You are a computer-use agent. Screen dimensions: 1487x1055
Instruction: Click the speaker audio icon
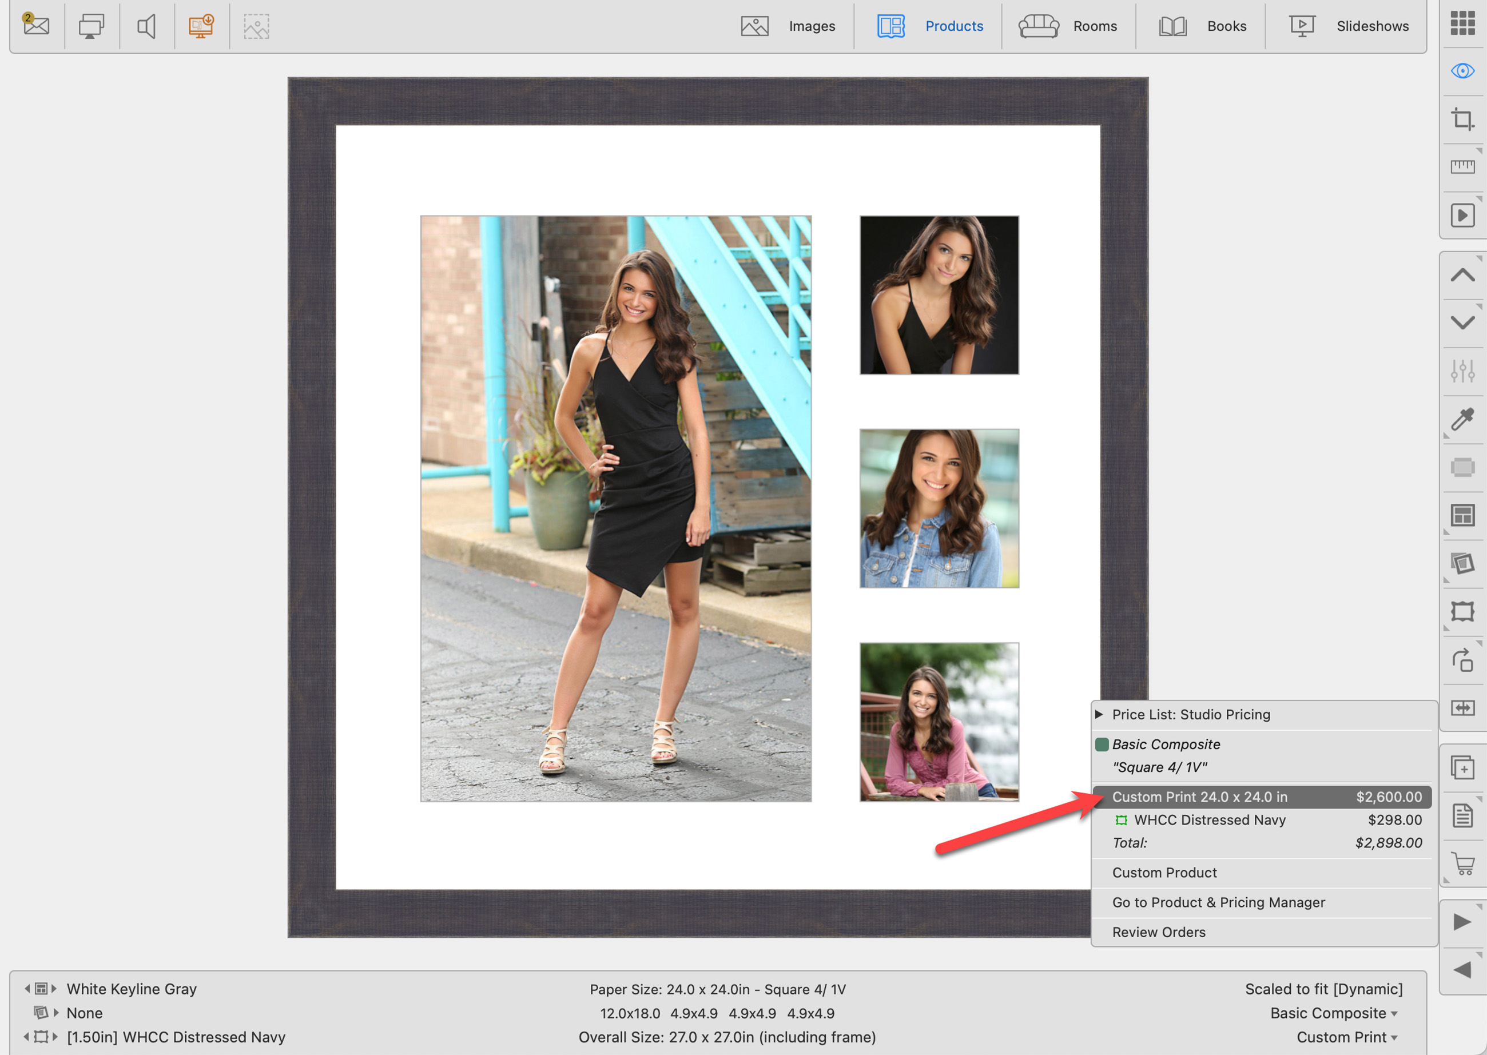coord(146,26)
